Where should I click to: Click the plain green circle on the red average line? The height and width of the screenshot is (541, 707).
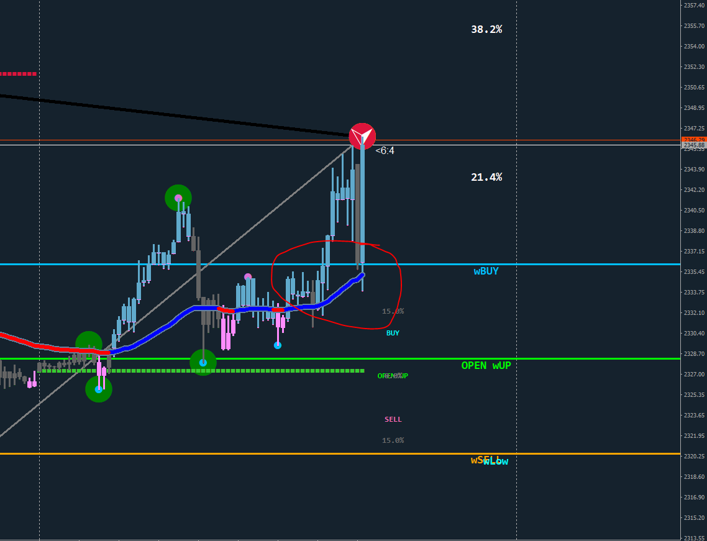pos(89,344)
